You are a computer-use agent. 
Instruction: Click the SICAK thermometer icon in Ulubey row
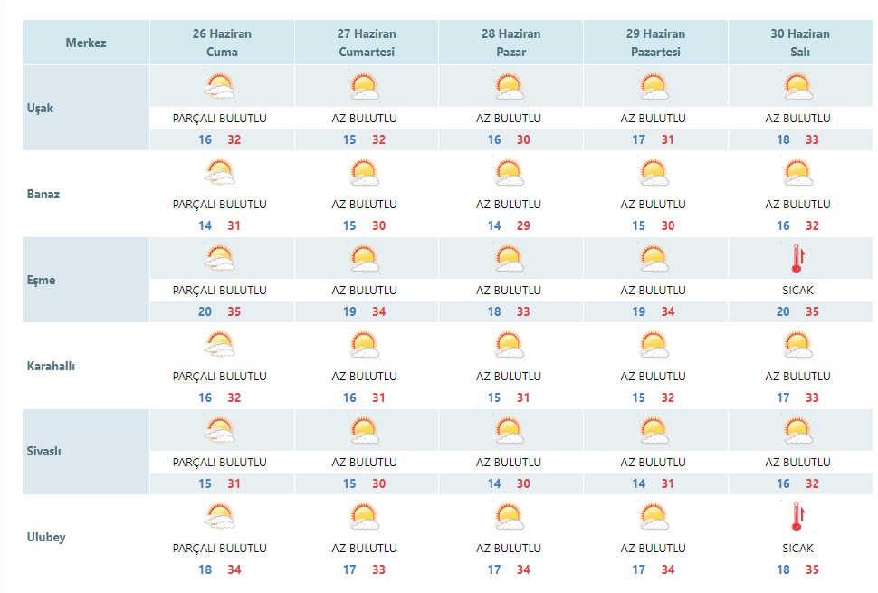[x=797, y=516]
